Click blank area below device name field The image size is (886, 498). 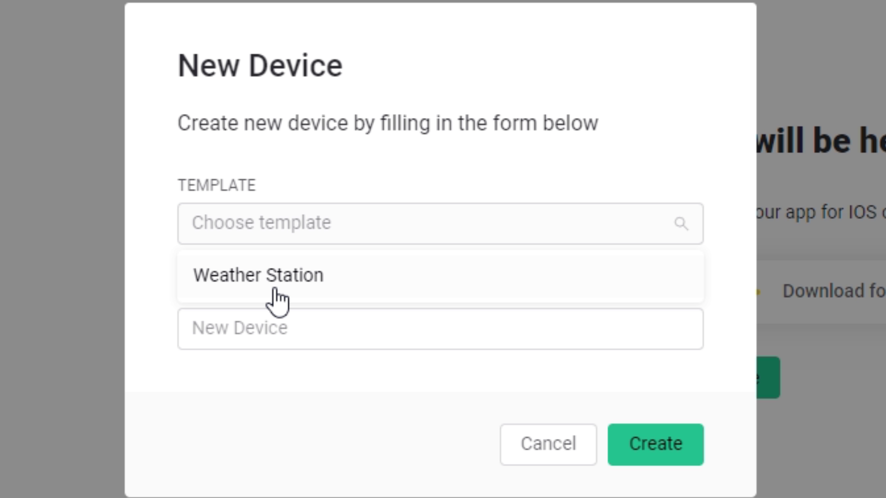point(440,370)
